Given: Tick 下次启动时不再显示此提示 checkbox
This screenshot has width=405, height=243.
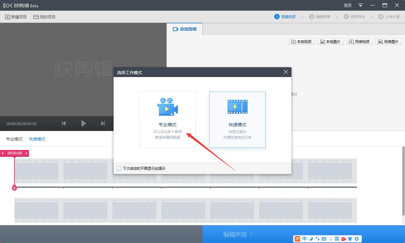Looking at the screenshot, I should (119, 168).
